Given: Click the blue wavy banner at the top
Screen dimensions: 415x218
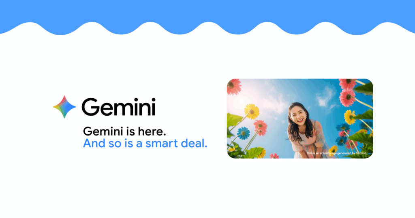Looking at the screenshot, I should point(207,15).
